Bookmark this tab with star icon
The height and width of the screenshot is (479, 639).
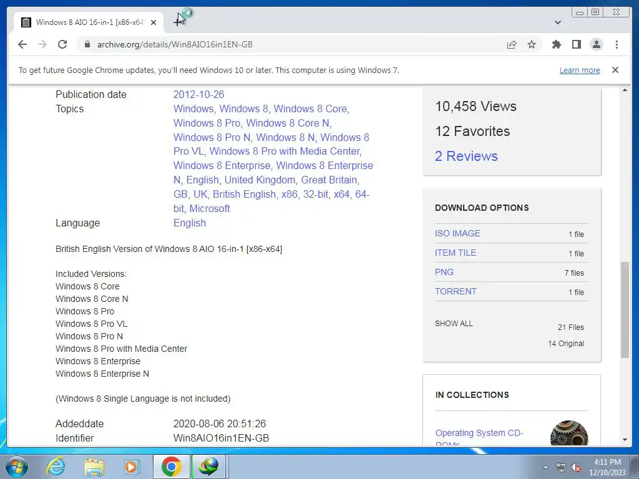(x=532, y=44)
